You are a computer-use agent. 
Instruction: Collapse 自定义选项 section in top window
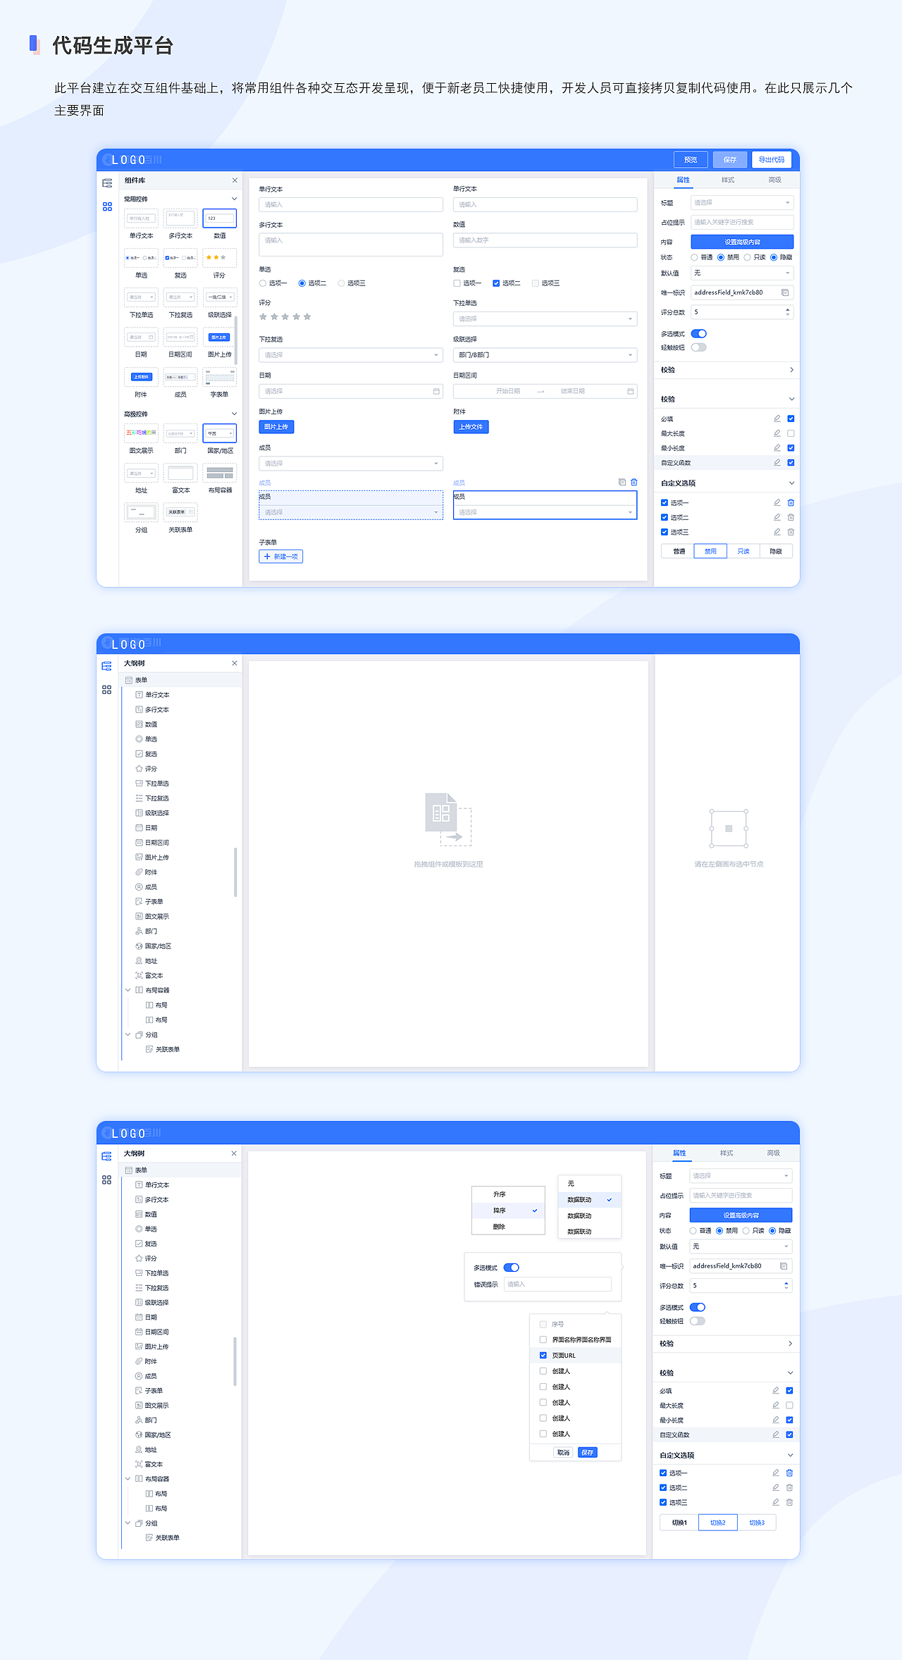791,483
